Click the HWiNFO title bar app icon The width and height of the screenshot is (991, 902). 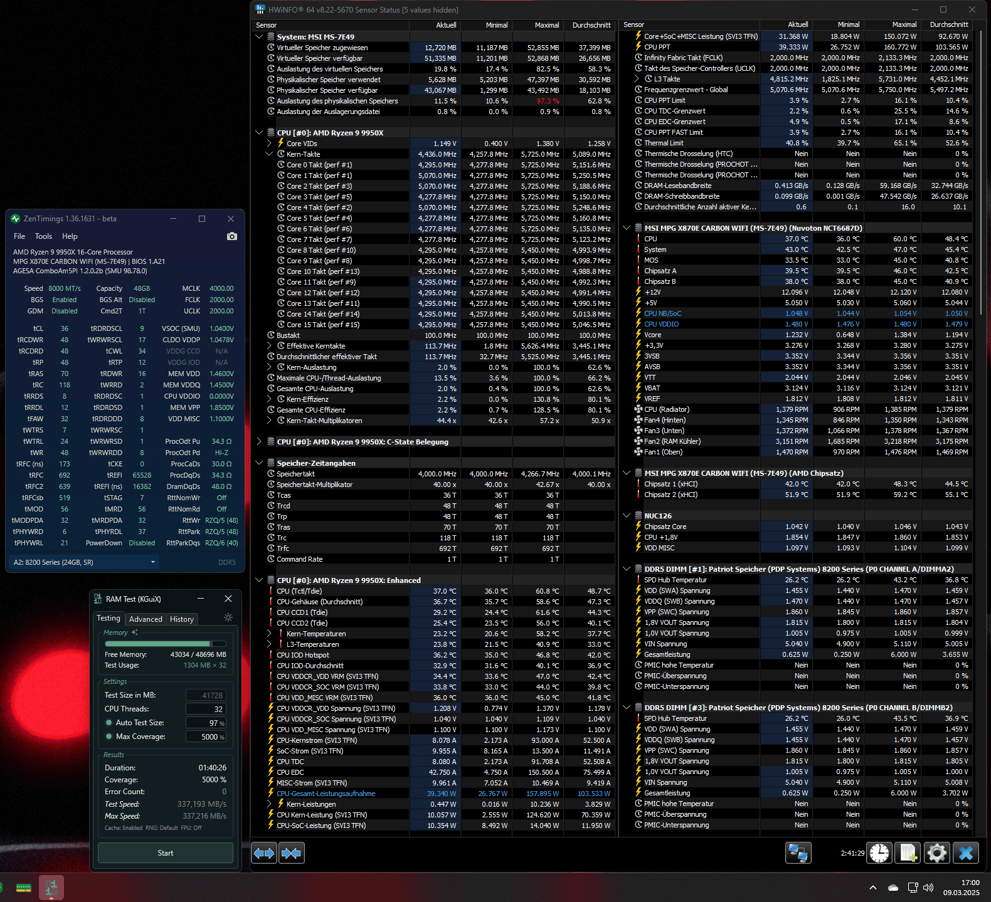261,9
